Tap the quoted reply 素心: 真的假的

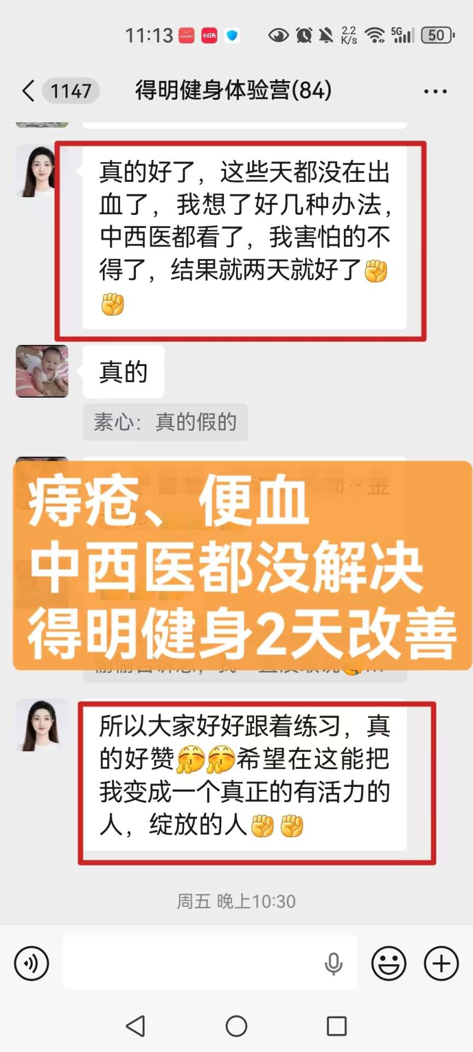[x=165, y=422]
